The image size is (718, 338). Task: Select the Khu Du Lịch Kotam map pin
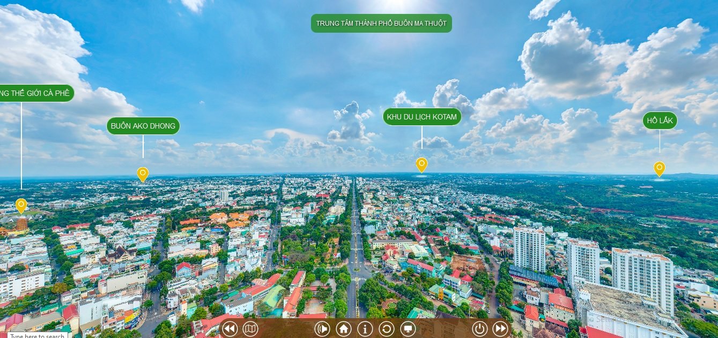pyautogui.click(x=421, y=164)
